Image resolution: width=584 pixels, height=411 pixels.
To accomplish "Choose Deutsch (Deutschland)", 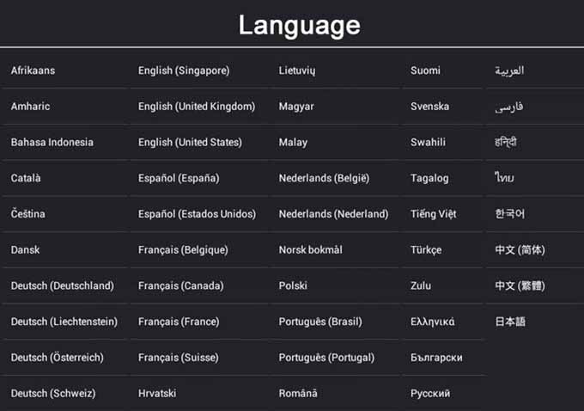I will (x=63, y=286).
